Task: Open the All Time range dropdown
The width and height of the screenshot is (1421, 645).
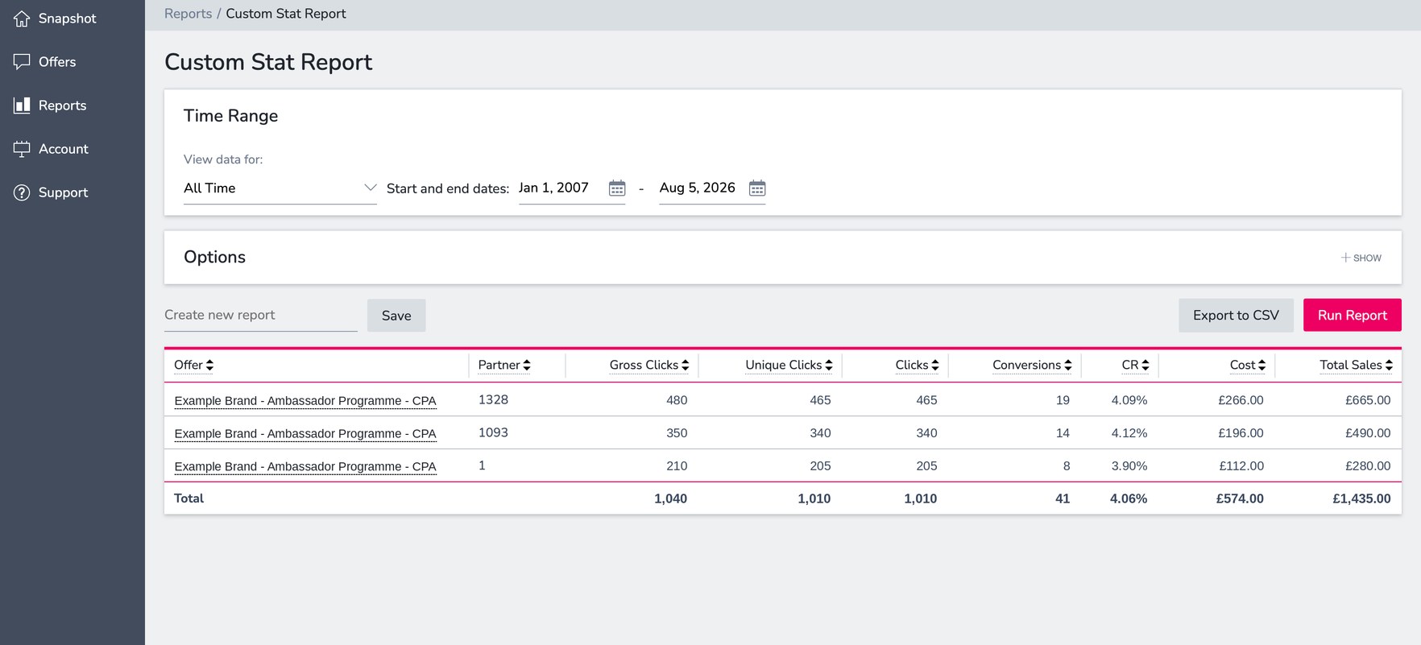Action: pyautogui.click(x=280, y=188)
